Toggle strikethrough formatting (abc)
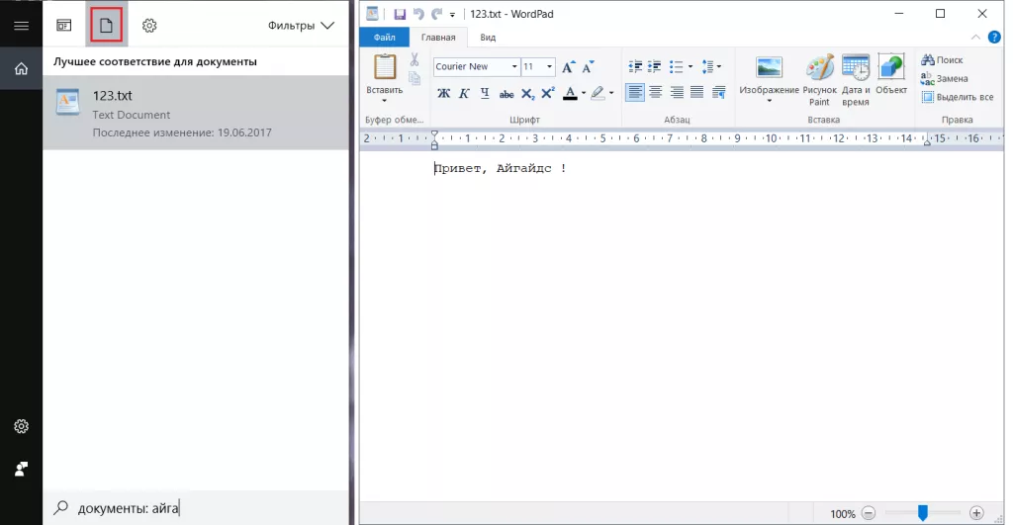Viewport: 1013px width, 525px height. (506, 94)
